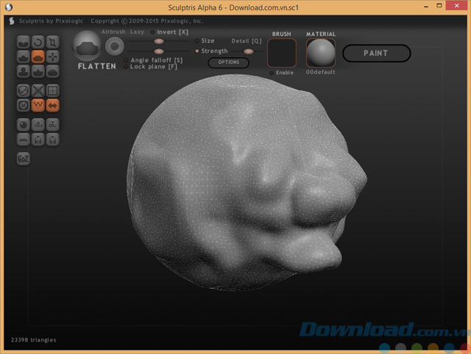
Task: Click the title bar application icon
Action: [8, 7]
